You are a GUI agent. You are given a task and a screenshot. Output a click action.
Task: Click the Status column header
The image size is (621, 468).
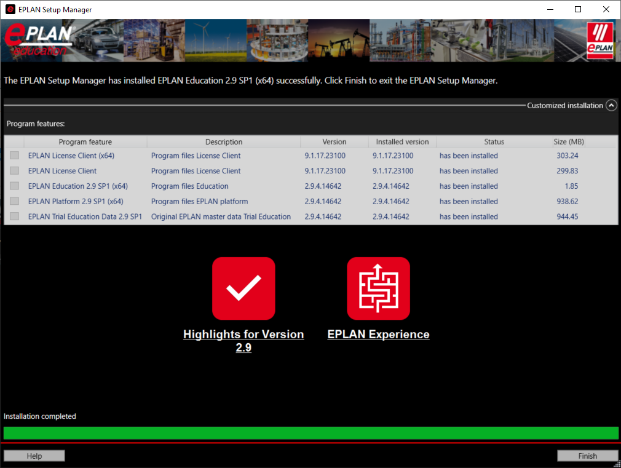(494, 141)
